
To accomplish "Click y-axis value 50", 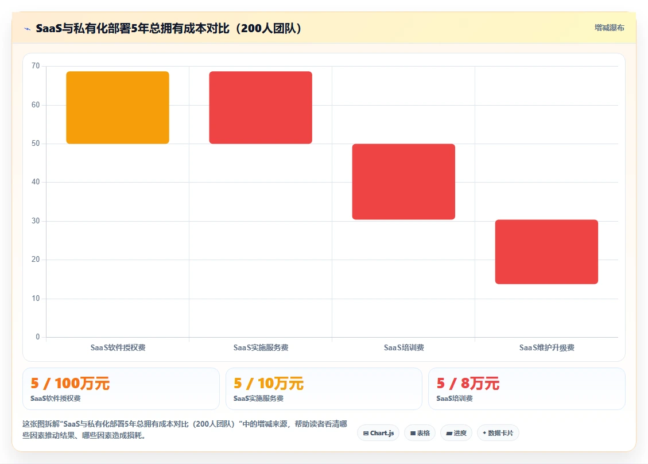I will (36, 144).
